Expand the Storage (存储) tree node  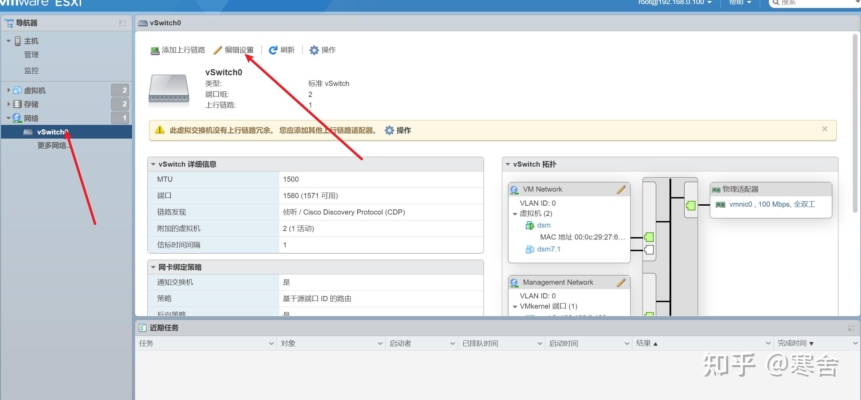(9, 104)
